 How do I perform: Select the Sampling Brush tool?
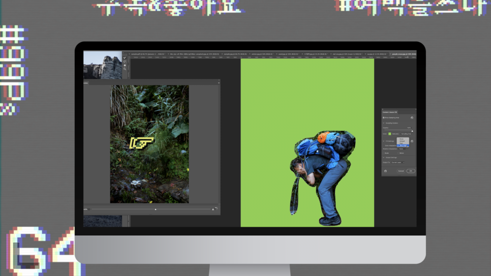[125, 57]
